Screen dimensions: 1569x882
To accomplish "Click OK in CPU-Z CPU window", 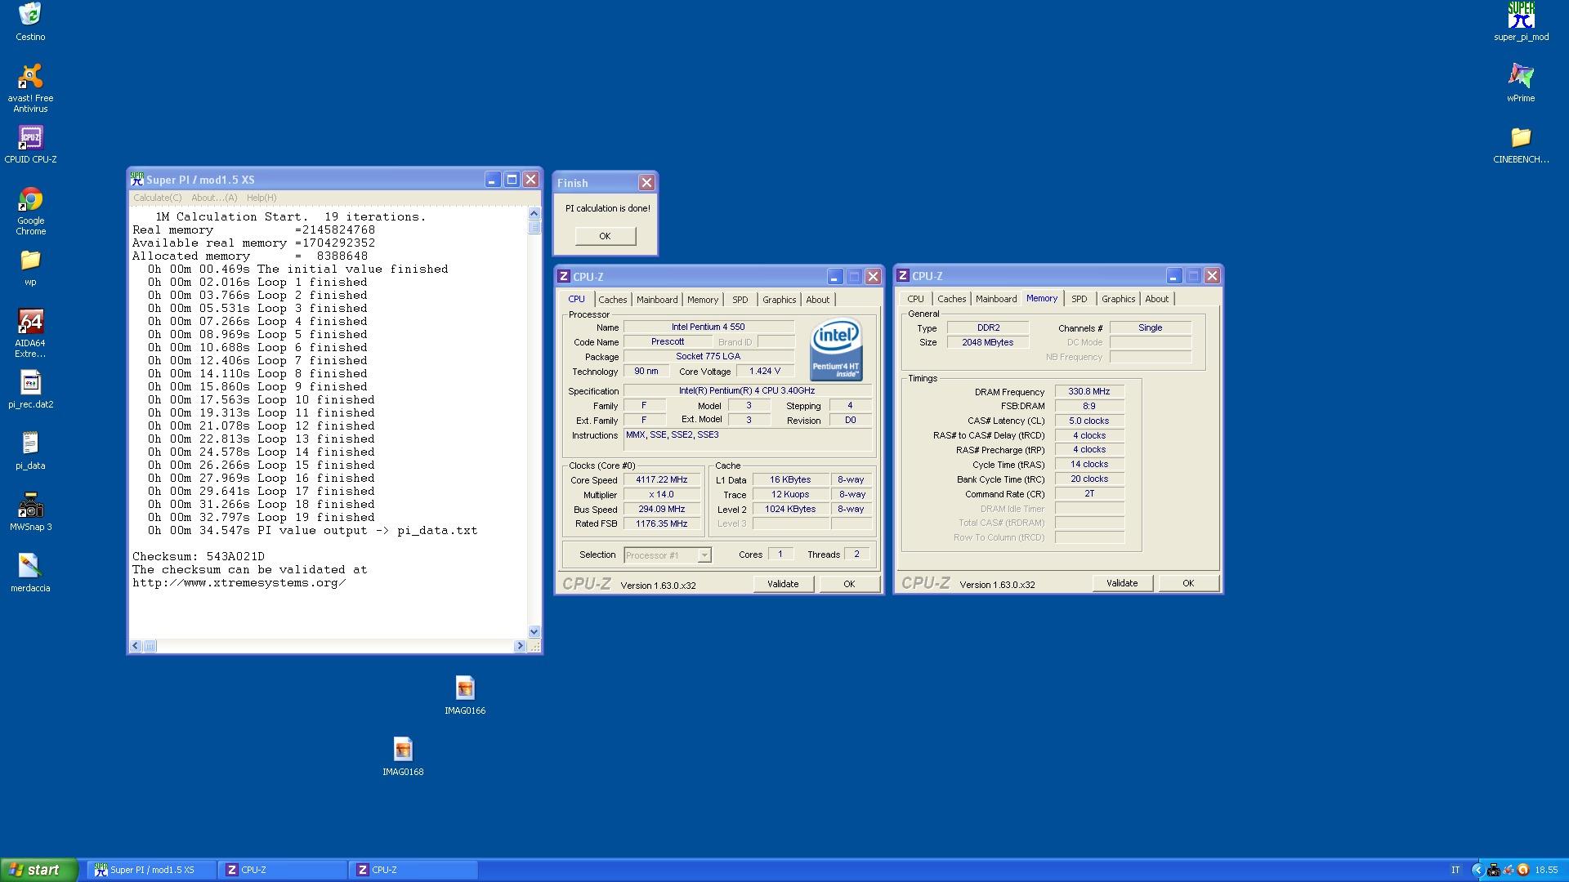I will click(x=849, y=584).
